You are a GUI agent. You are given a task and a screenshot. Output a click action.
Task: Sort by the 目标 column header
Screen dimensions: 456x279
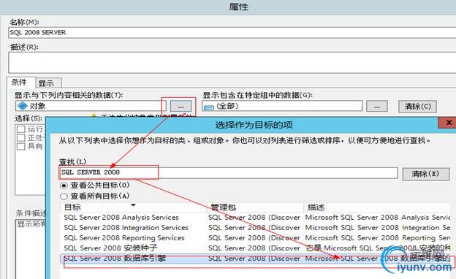[133, 207]
